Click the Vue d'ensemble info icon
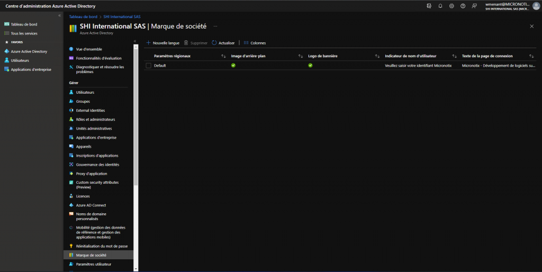Viewport: 542px width, 272px height. pyautogui.click(x=71, y=49)
